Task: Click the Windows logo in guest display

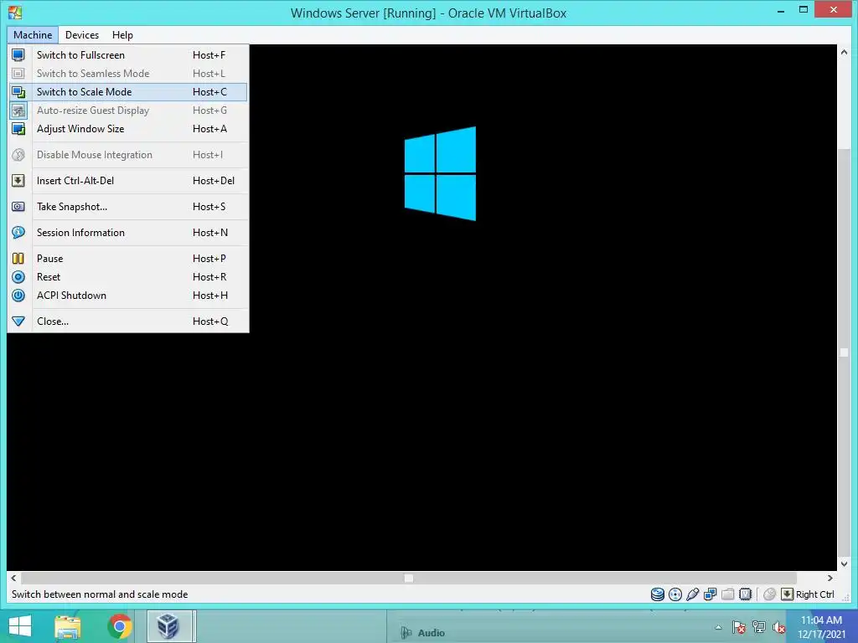Action: pos(440,173)
